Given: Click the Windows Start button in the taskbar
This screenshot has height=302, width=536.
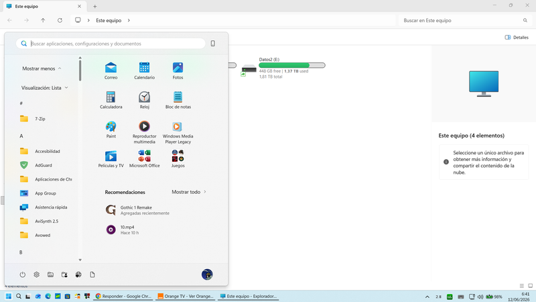Looking at the screenshot, I should tap(9, 296).
